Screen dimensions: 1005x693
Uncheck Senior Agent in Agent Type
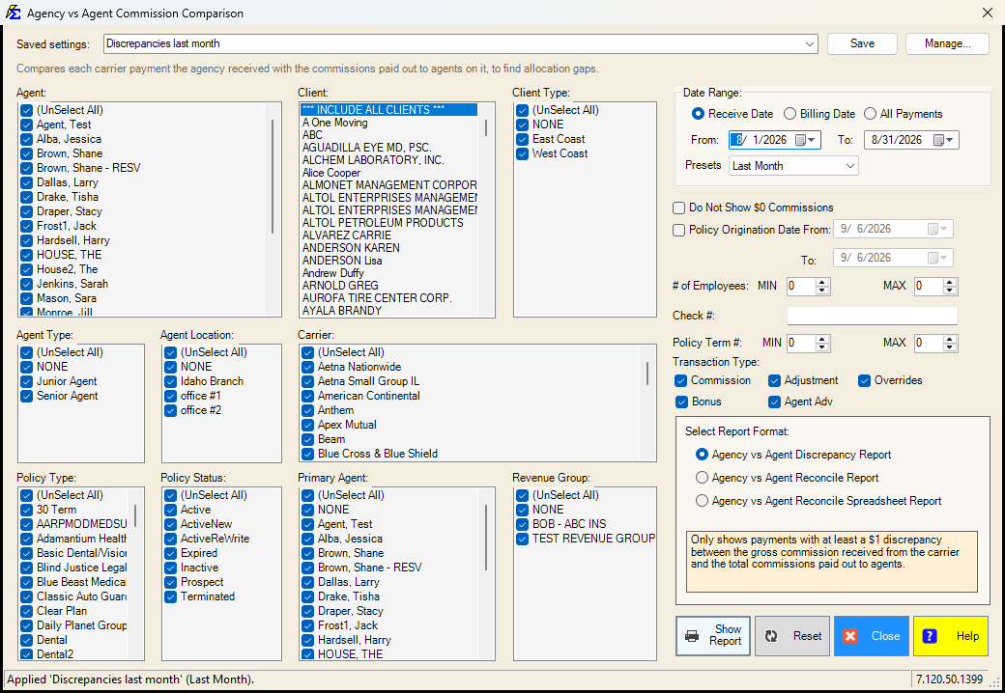pos(26,396)
